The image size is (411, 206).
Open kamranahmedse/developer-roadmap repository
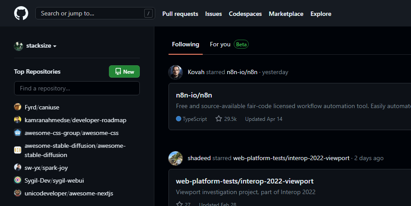pyautogui.click(x=75, y=120)
